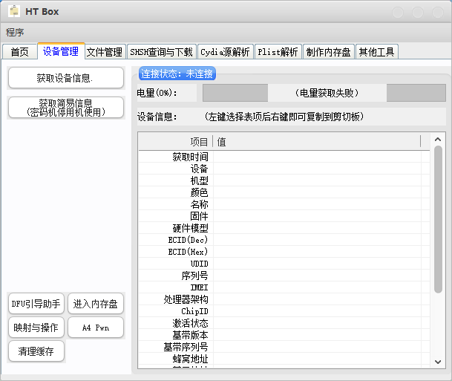Image resolution: width=452 pixels, height=381 pixels.
Task: Select the 其他工具 tab
Action: pos(376,52)
